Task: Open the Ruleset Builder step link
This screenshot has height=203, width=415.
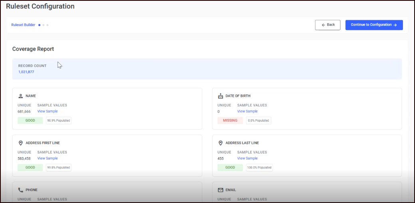Action: point(23,25)
